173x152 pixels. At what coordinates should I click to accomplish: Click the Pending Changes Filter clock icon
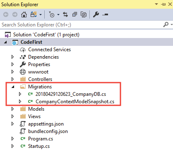click(52, 14)
